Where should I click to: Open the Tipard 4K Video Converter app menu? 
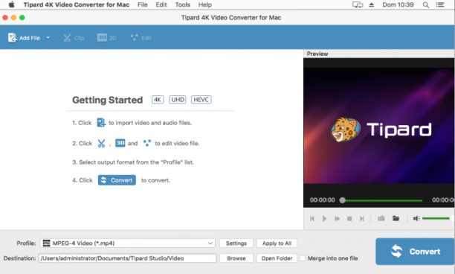pyautogui.click(x=77, y=4)
